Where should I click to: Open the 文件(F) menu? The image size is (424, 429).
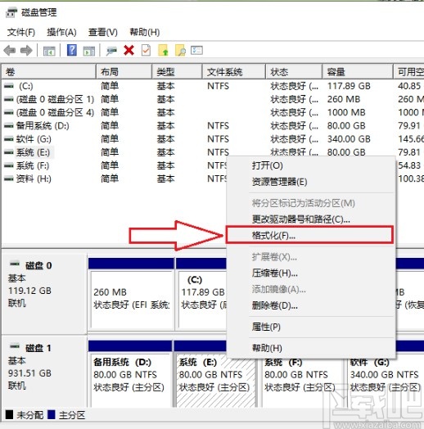pyautogui.click(x=21, y=32)
